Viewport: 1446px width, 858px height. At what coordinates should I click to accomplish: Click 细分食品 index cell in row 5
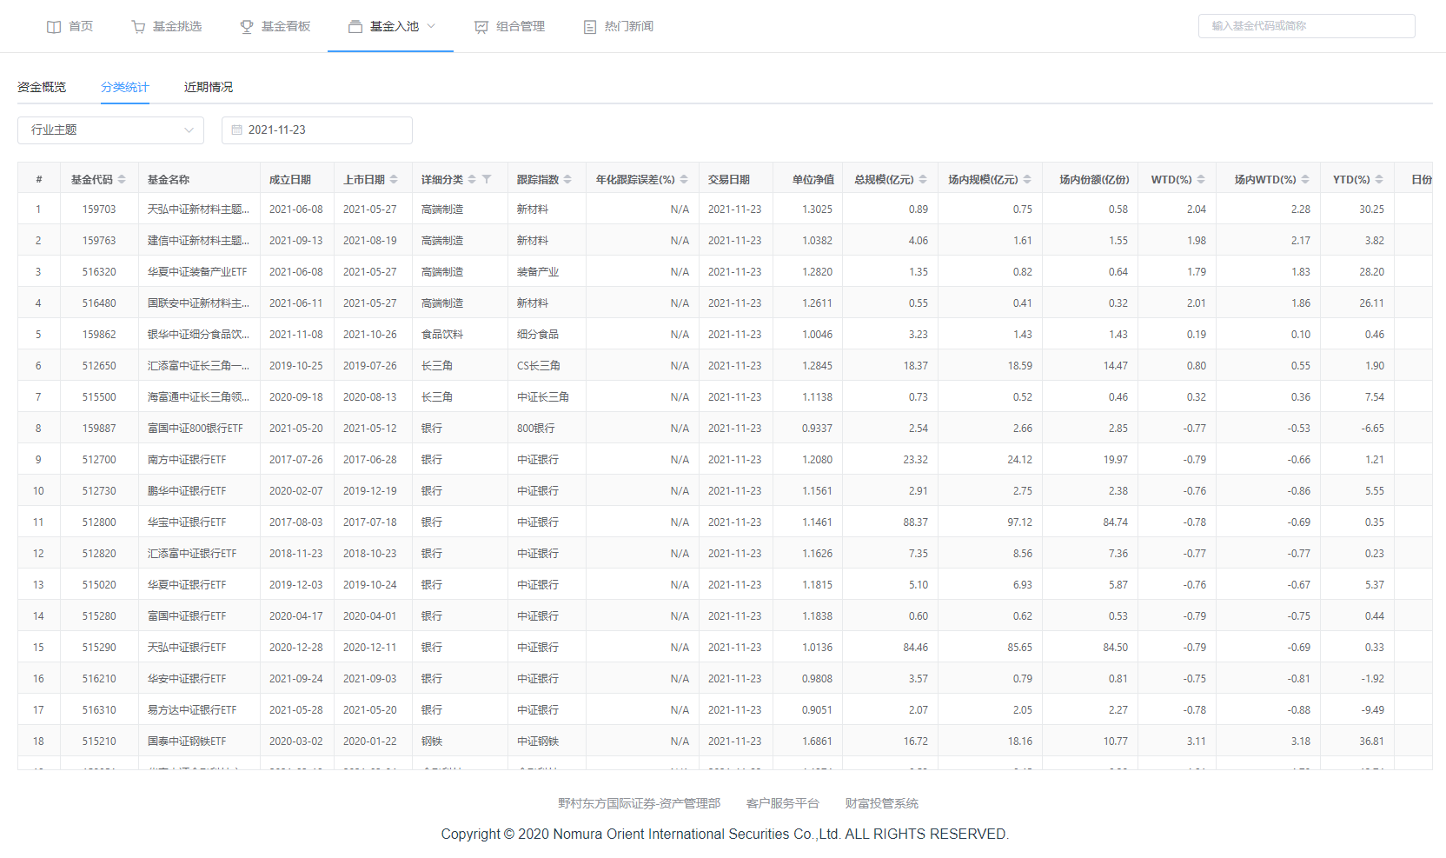pyautogui.click(x=538, y=335)
